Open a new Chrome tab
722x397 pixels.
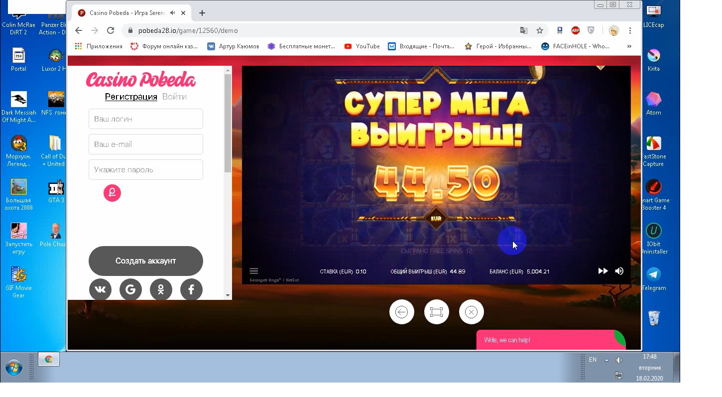click(202, 13)
